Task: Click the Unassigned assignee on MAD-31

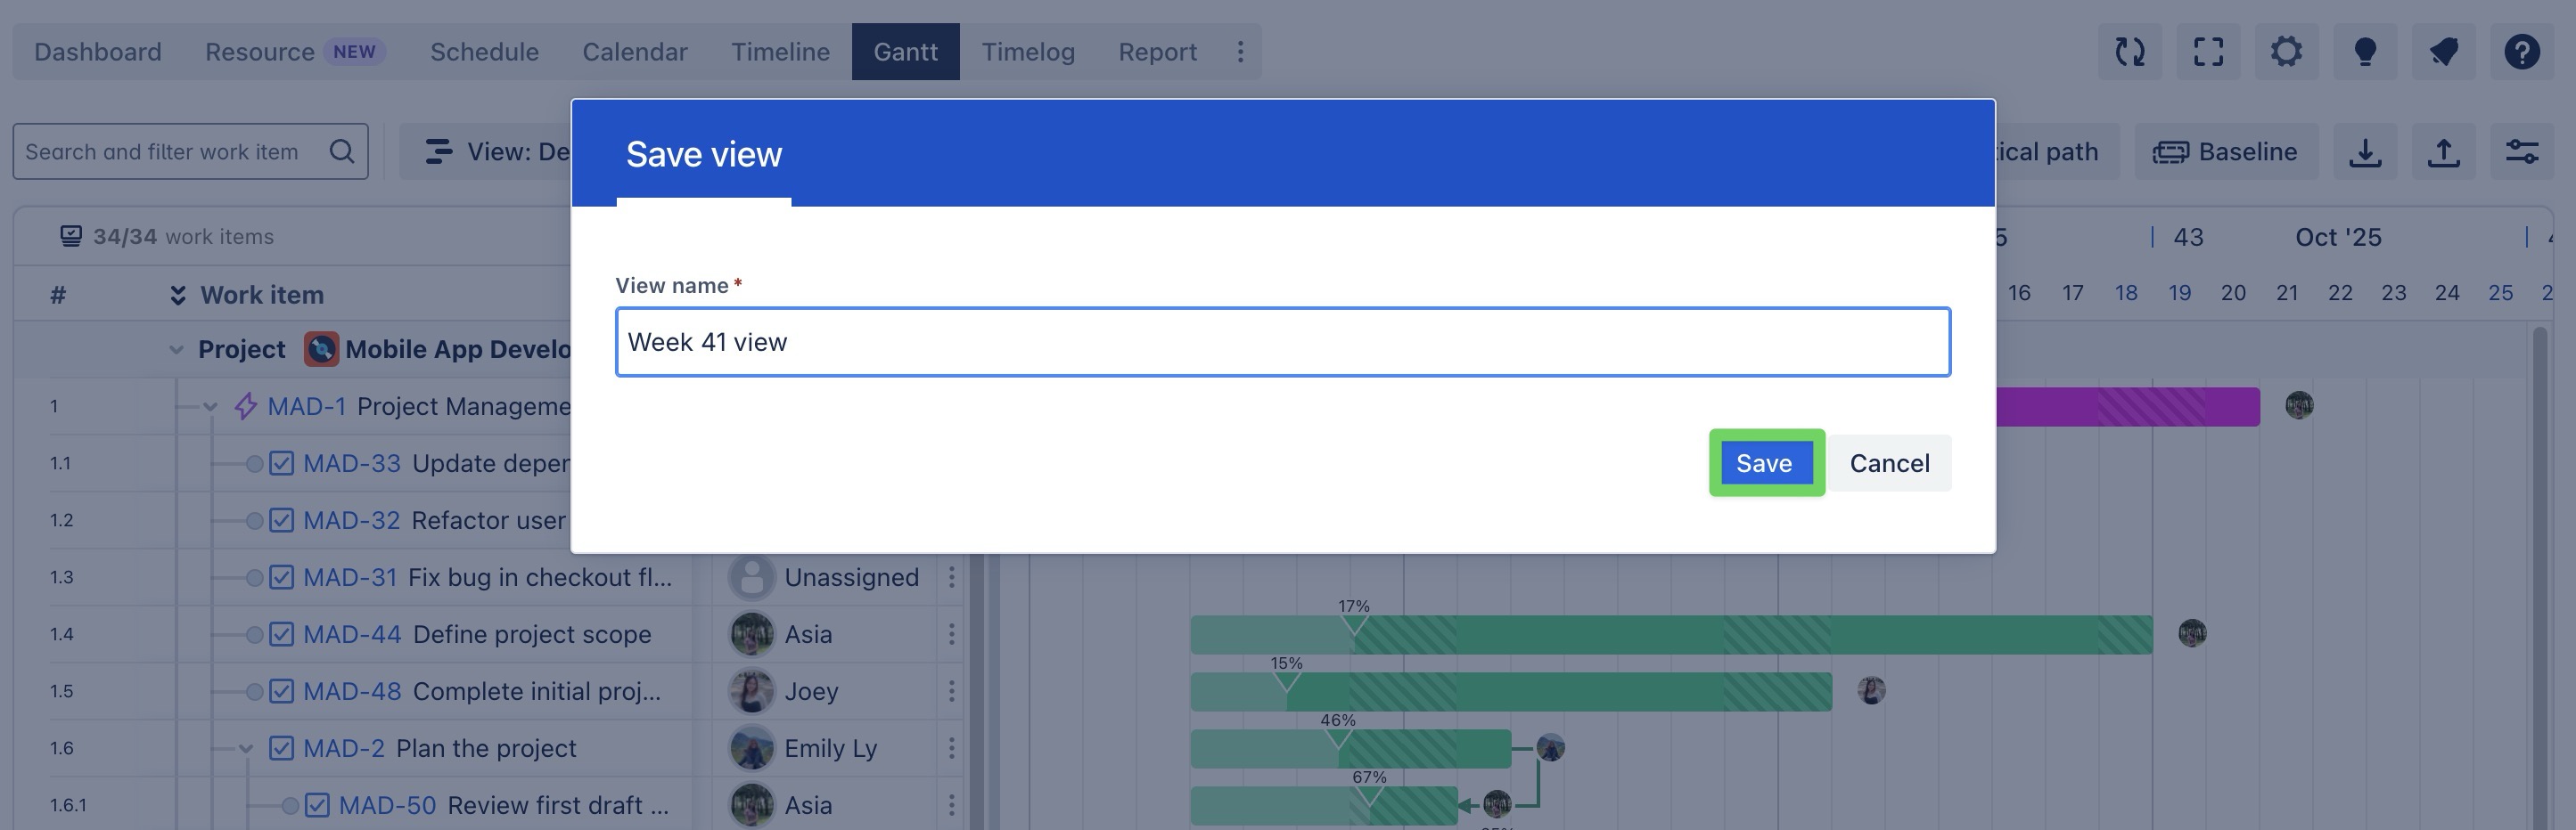Action: point(824,578)
